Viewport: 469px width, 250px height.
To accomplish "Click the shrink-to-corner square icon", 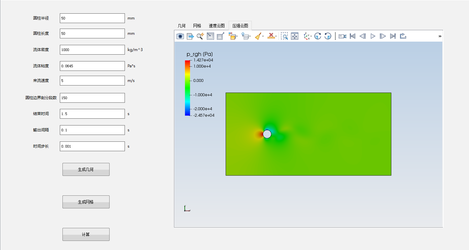I will click(210, 36).
